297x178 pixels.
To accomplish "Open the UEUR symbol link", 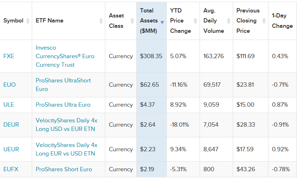I will 11,149.
